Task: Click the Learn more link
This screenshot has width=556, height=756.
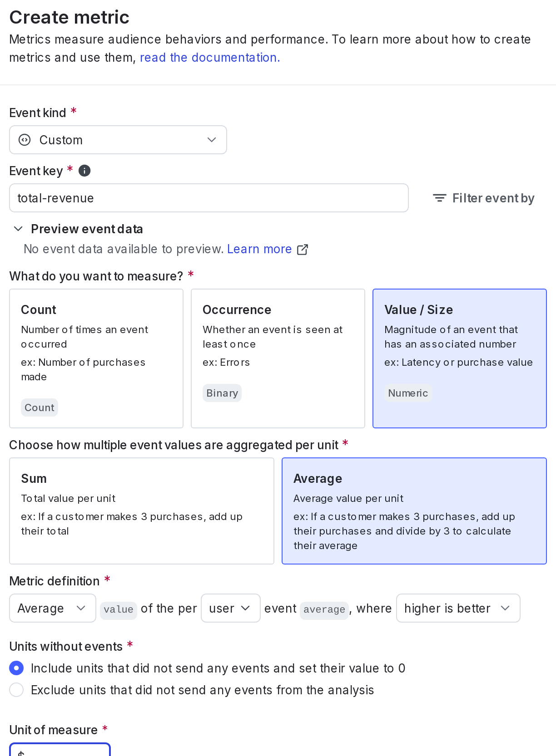Action: (x=259, y=249)
